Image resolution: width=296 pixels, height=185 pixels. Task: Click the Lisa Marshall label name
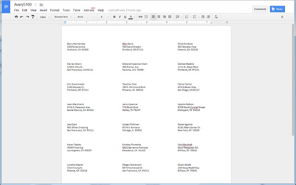185,145
